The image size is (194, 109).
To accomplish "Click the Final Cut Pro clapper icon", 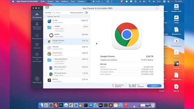I will point(49,54).
